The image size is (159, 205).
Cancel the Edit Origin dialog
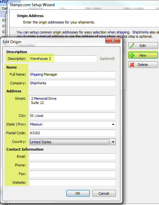click(x=104, y=193)
